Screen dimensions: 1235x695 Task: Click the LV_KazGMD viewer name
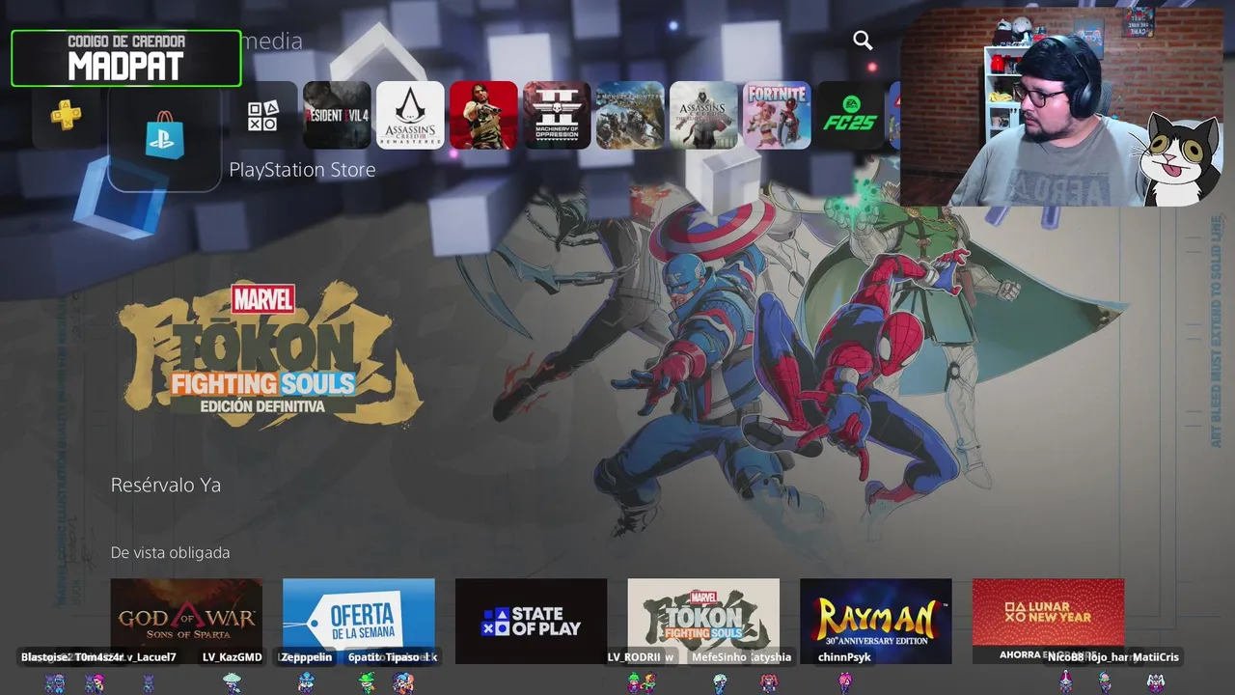tap(233, 657)
